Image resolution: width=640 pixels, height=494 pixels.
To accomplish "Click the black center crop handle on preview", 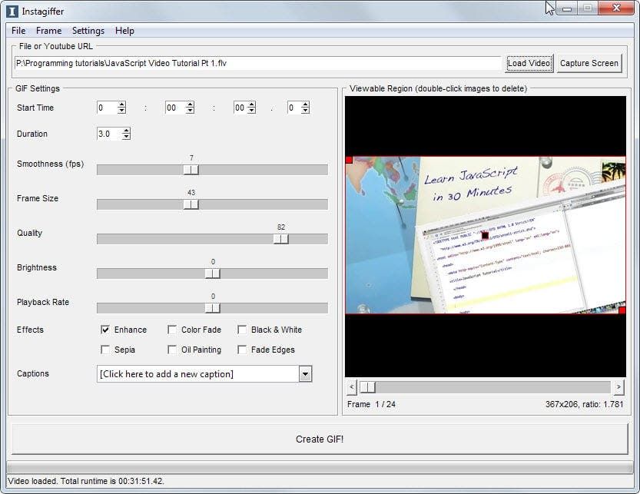I will [485, 235].
